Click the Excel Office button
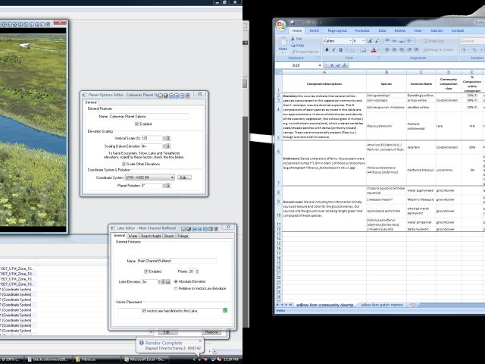 [x=281, y=25]
